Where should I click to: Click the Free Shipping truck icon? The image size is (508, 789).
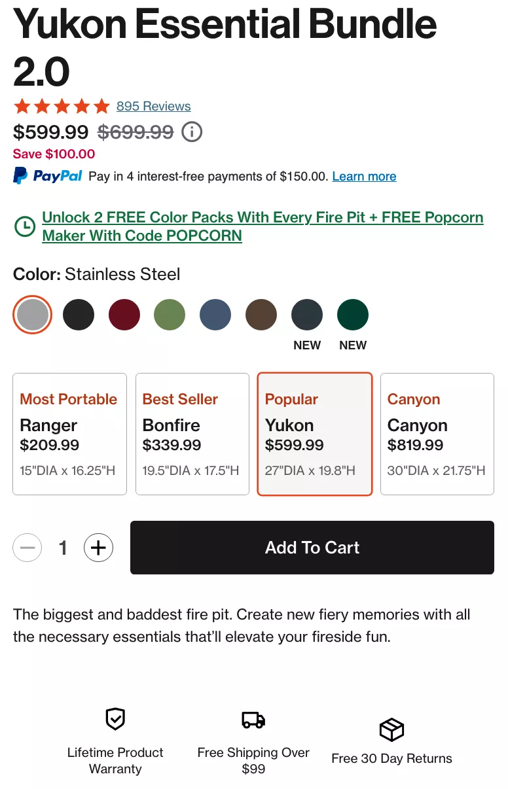253,720
